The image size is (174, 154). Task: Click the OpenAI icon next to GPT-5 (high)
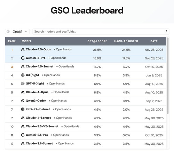tap(23, 83)
